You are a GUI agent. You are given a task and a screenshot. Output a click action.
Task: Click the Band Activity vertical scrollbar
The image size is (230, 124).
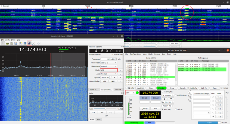pos(176,74)
